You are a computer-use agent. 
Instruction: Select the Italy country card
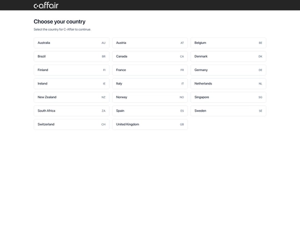(150, 83)
